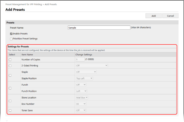Screen dimensions: 184x122
Task: Expand the Box Number dropdown
Action: click(81, 104)
